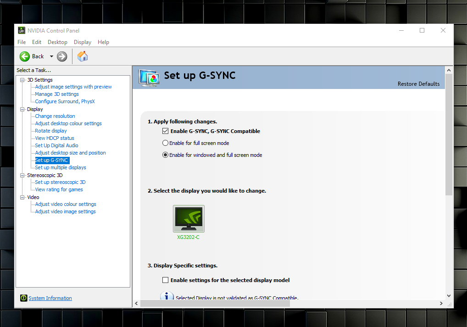This screenshot has width=467, height=327.
Task: Open the Display menu
Action: point(83,42)
